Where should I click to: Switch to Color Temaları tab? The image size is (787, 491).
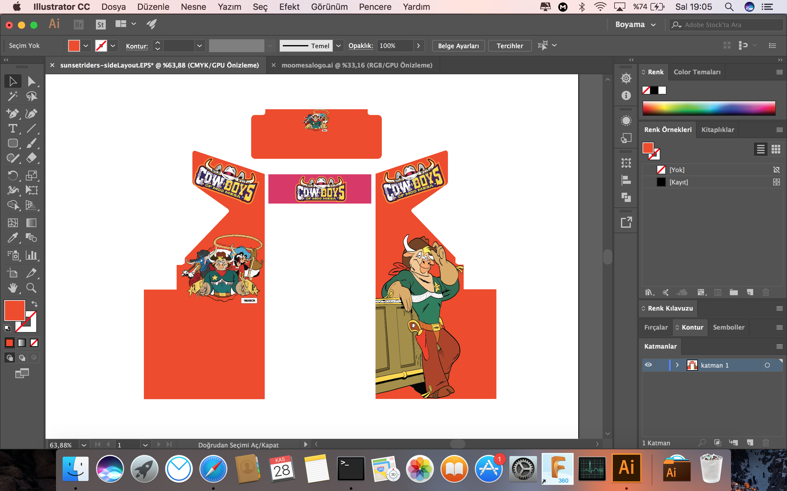[x=697, y=72]
